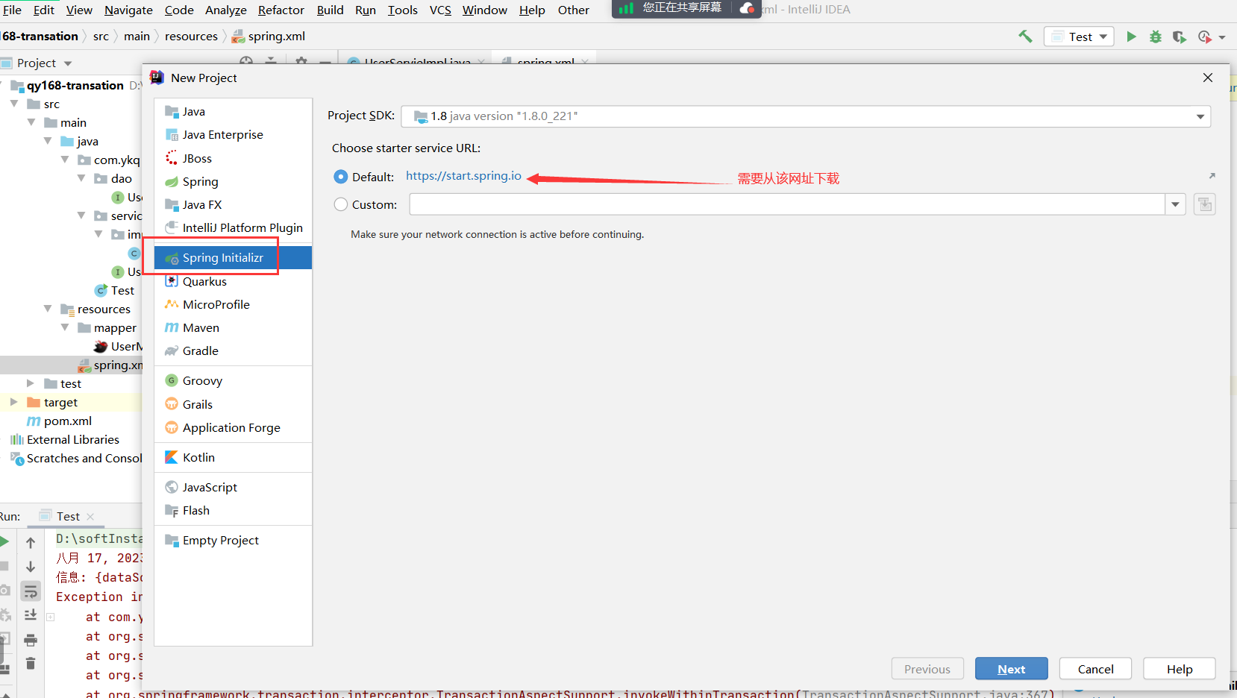Viewport: 1237px width, 698px height.
Task: Select the mapper folder in Project tree
Action: tap(115, 328)
